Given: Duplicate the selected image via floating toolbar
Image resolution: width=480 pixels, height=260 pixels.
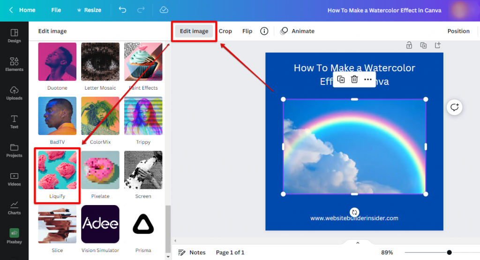Looking at the screenshot, I should pos(341,79).
